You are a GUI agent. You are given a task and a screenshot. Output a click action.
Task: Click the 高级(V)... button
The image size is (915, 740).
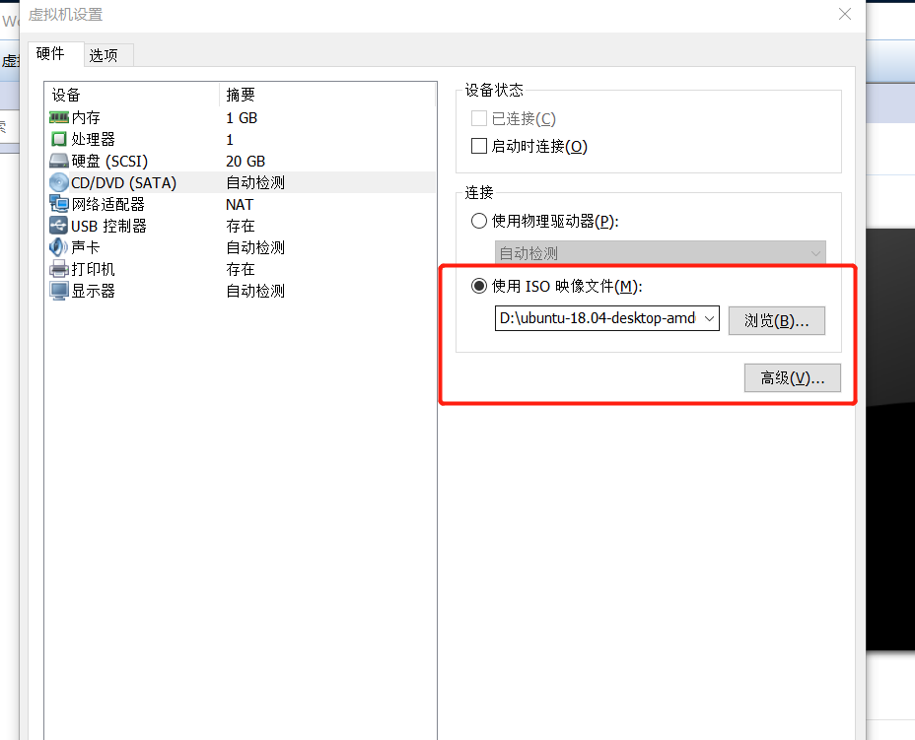click(x=793, y=377)
